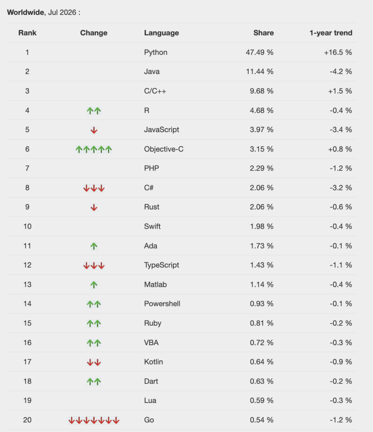
Task: Click the double green up arrows for R
Action: point(94,111)
